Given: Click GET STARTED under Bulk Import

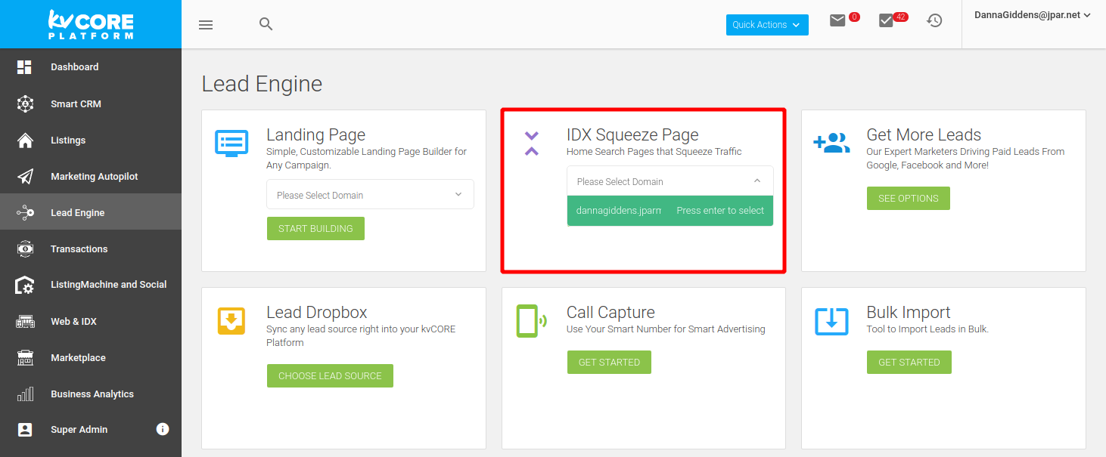Looking at the screenshot, I should 909,362.
